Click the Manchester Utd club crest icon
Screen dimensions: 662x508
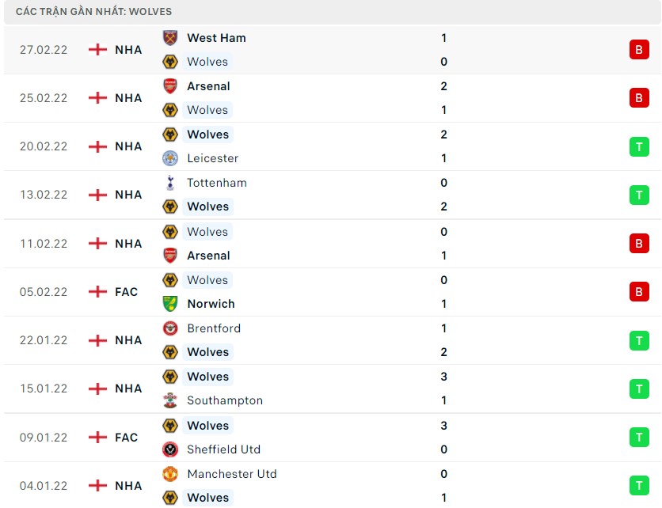tap(170, 474)
